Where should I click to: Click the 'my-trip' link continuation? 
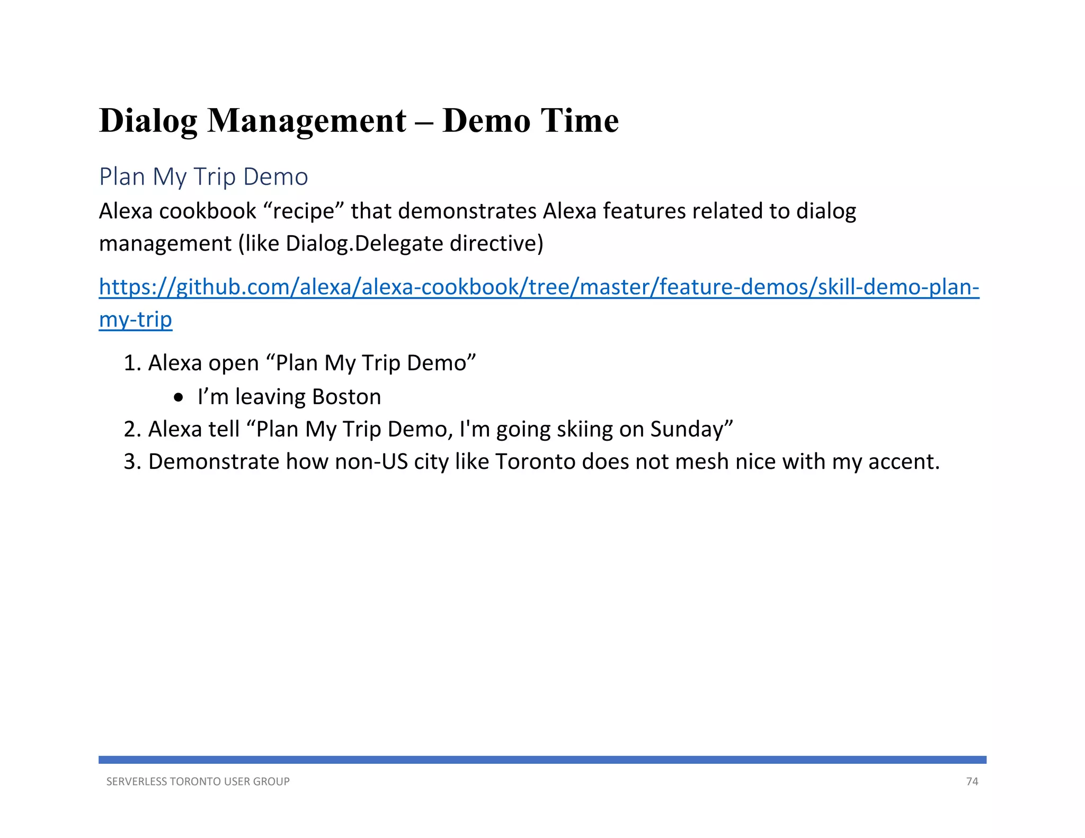[x=136, y=319]
